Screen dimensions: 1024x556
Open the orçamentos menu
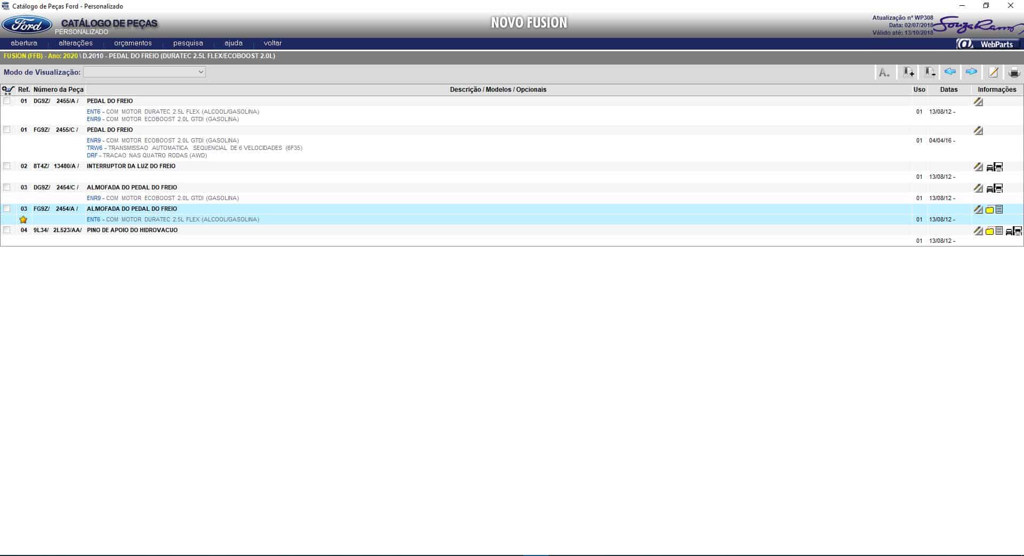(133, 43)
